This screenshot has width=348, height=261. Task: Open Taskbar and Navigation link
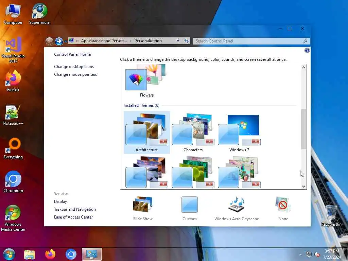click(75, 209)
